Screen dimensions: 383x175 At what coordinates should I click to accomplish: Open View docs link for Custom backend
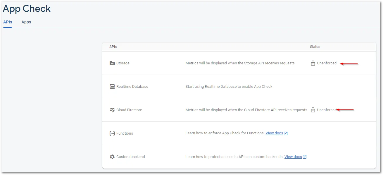[293, 157]
